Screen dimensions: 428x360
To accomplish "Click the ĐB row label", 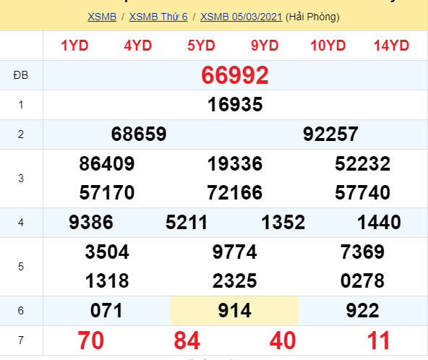I will point(21,75).
